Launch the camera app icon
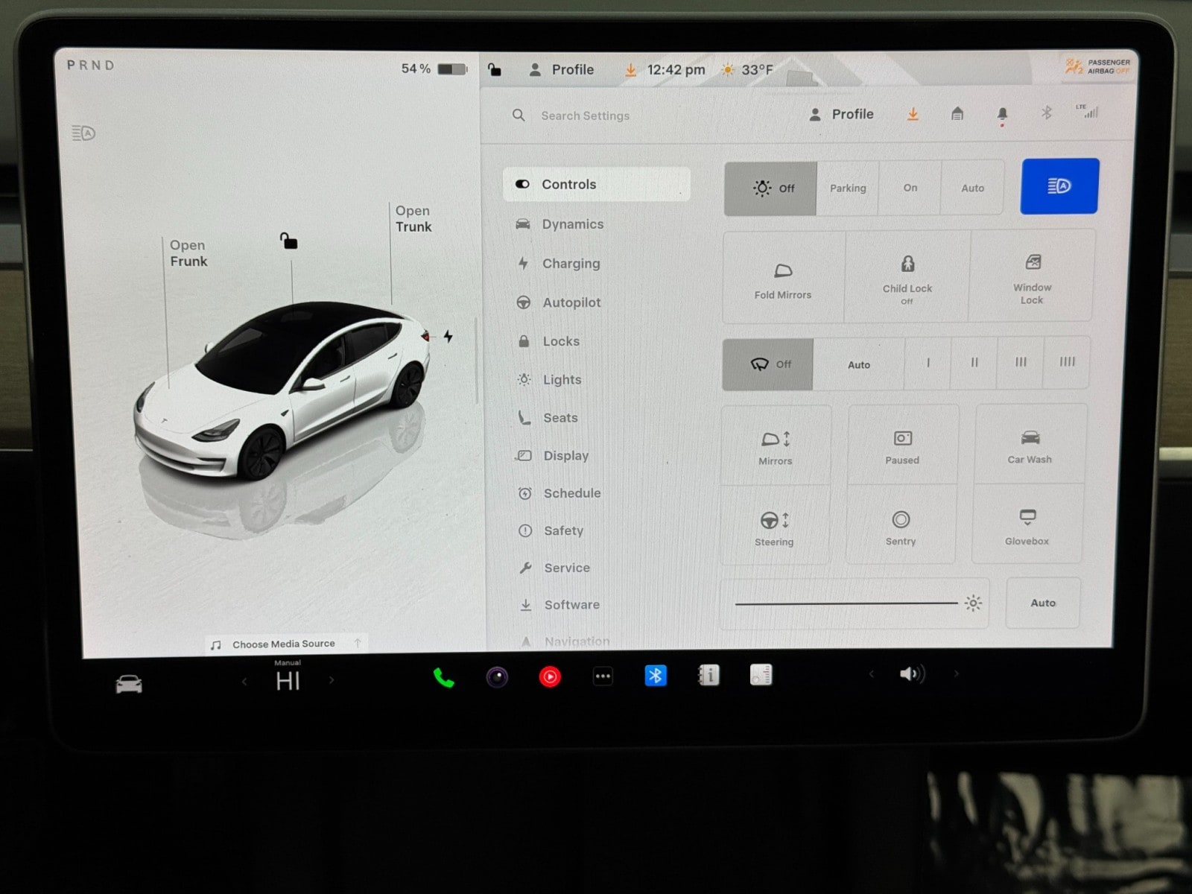The height and width of the screenshot is (894, 1192). 497,676
